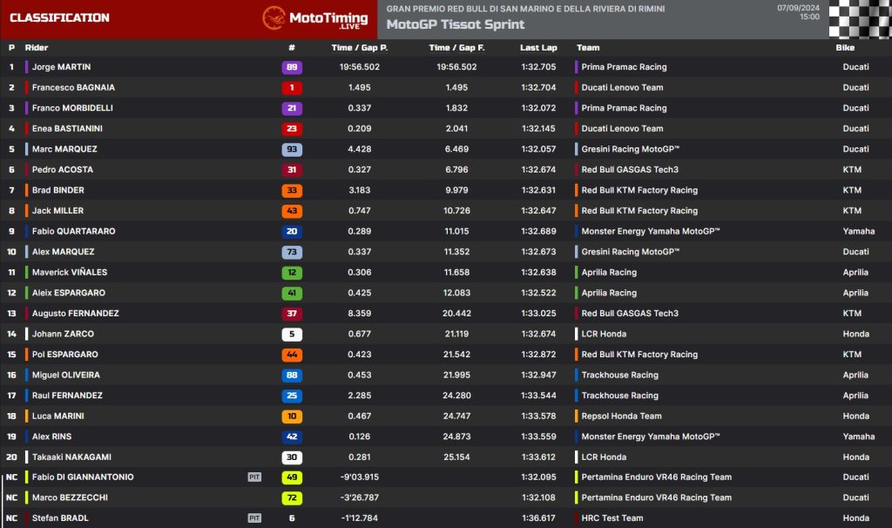Click Viñales' green number 12 badge
This screenshot has width=892, height=528.
[x=292, y=273]
